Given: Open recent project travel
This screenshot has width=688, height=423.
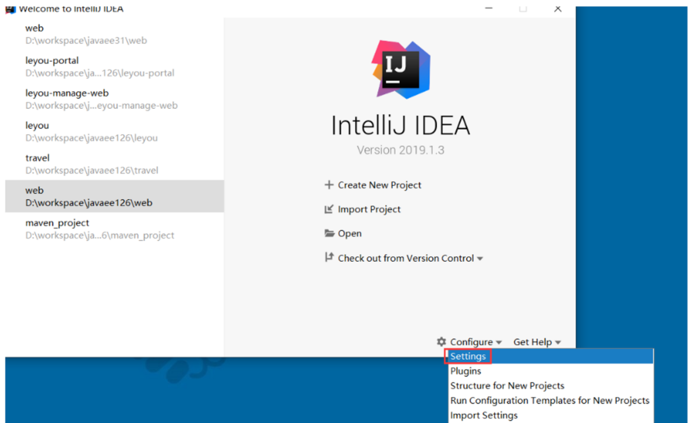Looking at the screenshot, I should coord(114,164).
